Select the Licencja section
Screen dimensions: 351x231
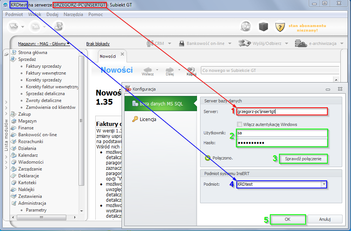coord(148,119)
